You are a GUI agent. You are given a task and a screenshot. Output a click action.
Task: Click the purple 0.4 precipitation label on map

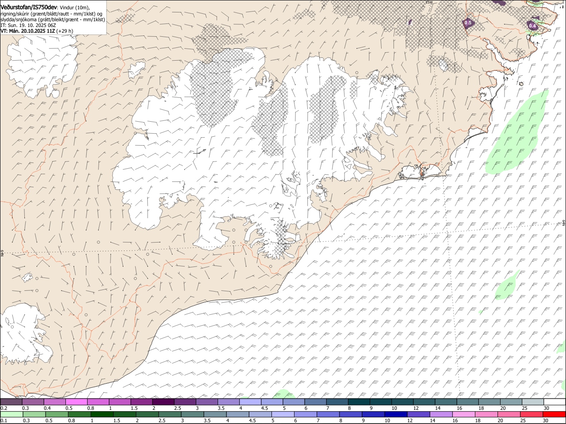click(532, 26)
